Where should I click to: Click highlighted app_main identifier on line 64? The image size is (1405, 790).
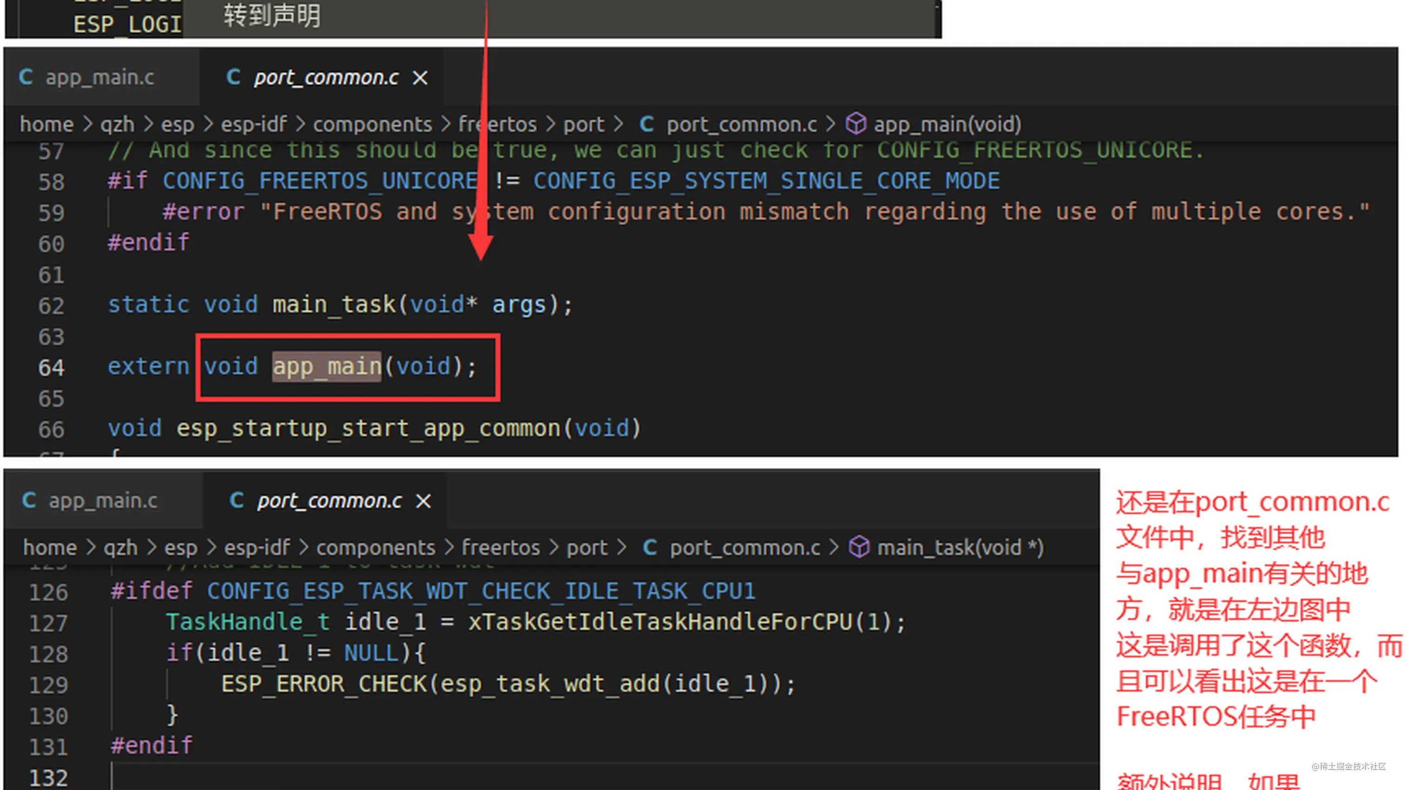point(327,367)
